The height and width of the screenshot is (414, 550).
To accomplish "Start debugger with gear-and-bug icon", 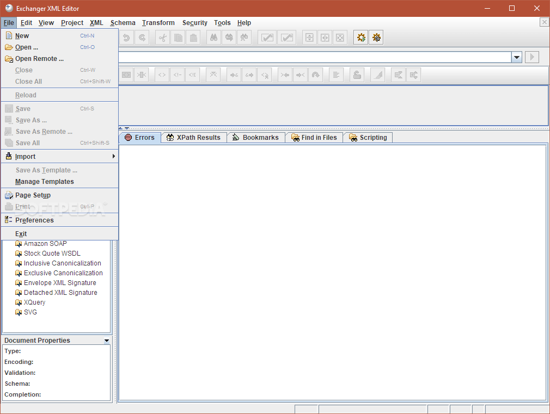I will (376, 38).
